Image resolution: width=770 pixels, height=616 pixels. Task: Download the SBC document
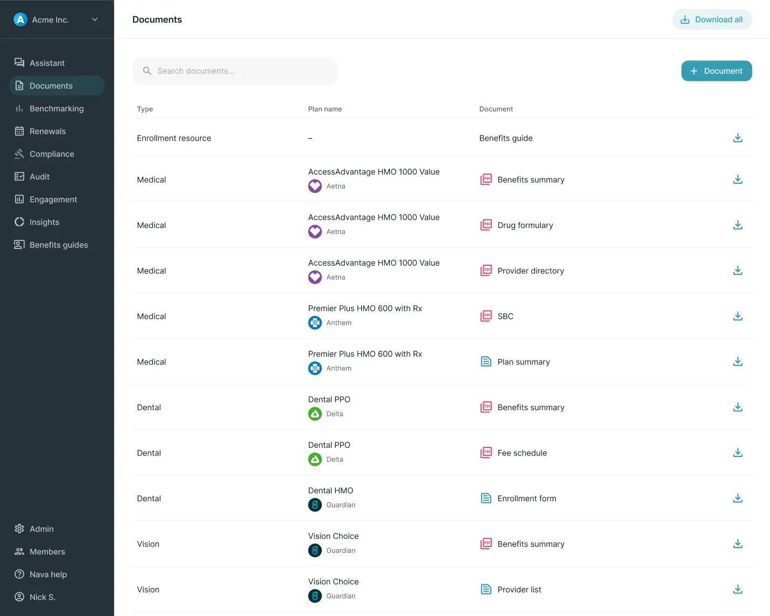point(738,316)
